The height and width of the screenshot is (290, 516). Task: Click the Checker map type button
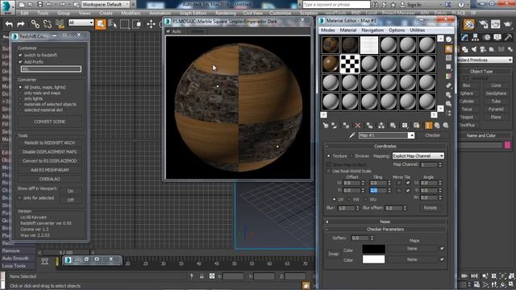coord(432,135)
